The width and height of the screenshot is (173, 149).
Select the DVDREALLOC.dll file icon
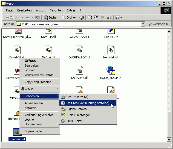(x=80, y=50)
